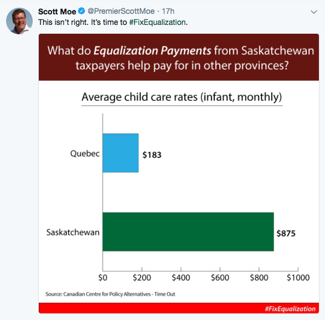325x320 pixels.
Task: Click the $875 value label
Action: click(286, 234)
